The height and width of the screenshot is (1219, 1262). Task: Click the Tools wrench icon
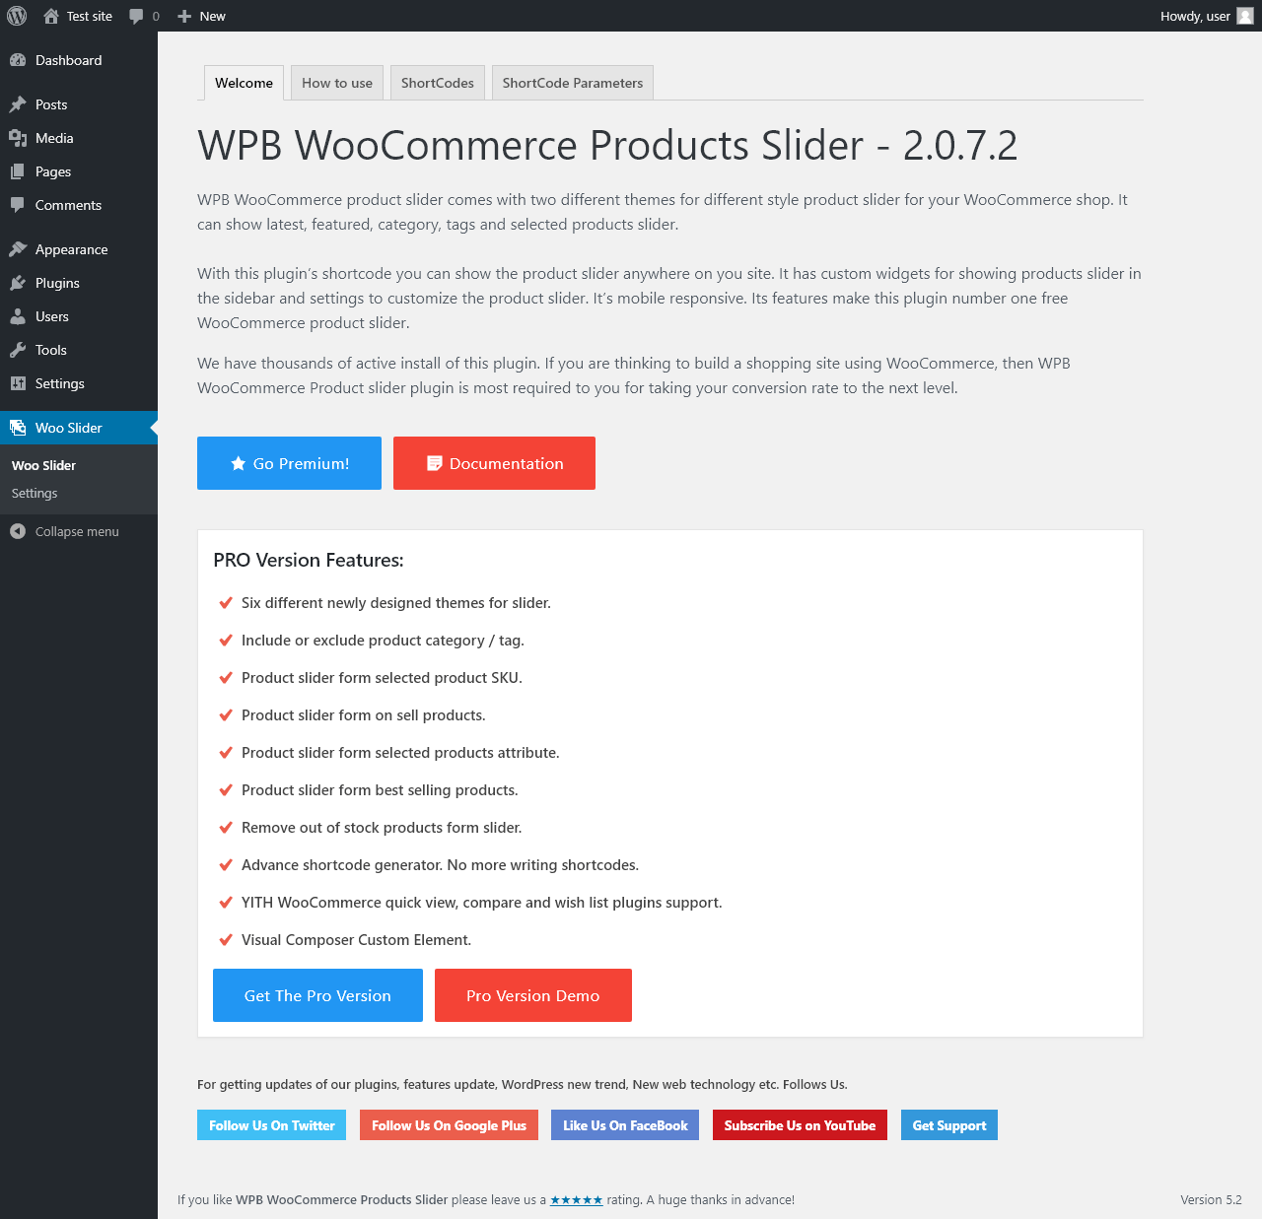click(x=18, y=350)
